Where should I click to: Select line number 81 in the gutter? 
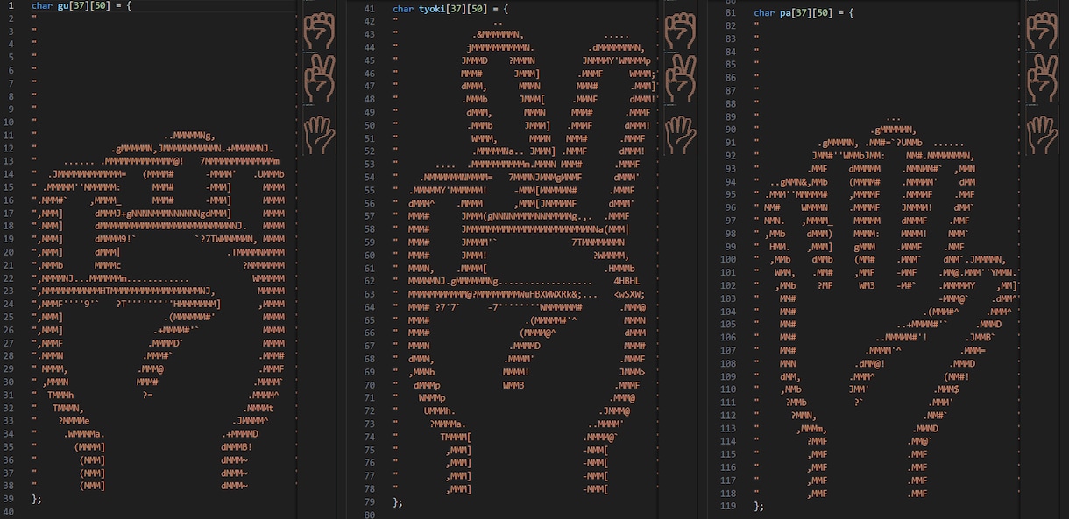pos(730,13)
